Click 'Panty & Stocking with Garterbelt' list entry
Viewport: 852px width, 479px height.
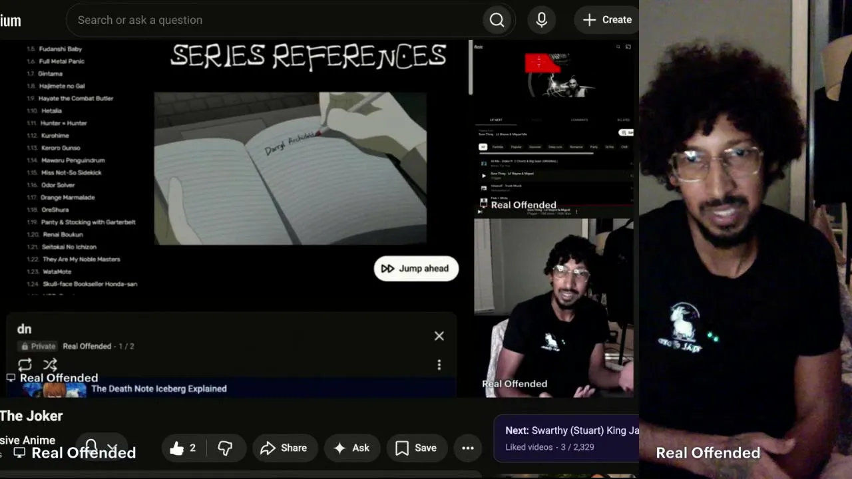(89, 222)
